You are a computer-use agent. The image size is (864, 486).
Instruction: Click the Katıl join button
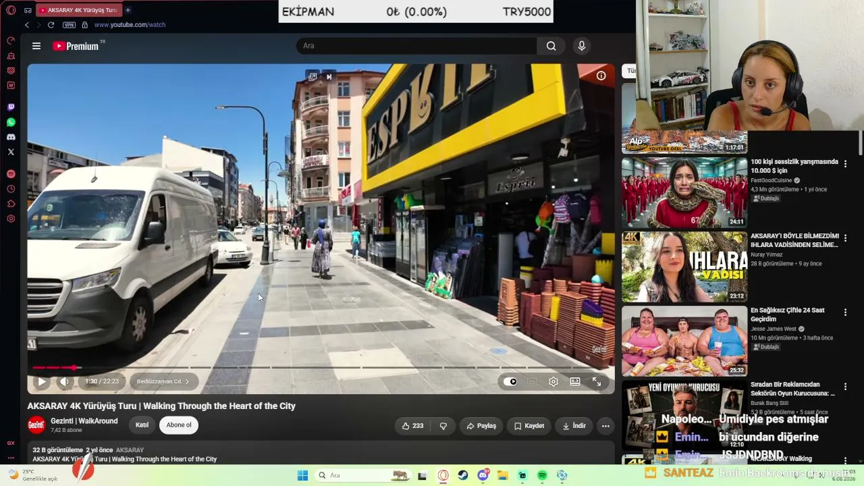point(142,425)
